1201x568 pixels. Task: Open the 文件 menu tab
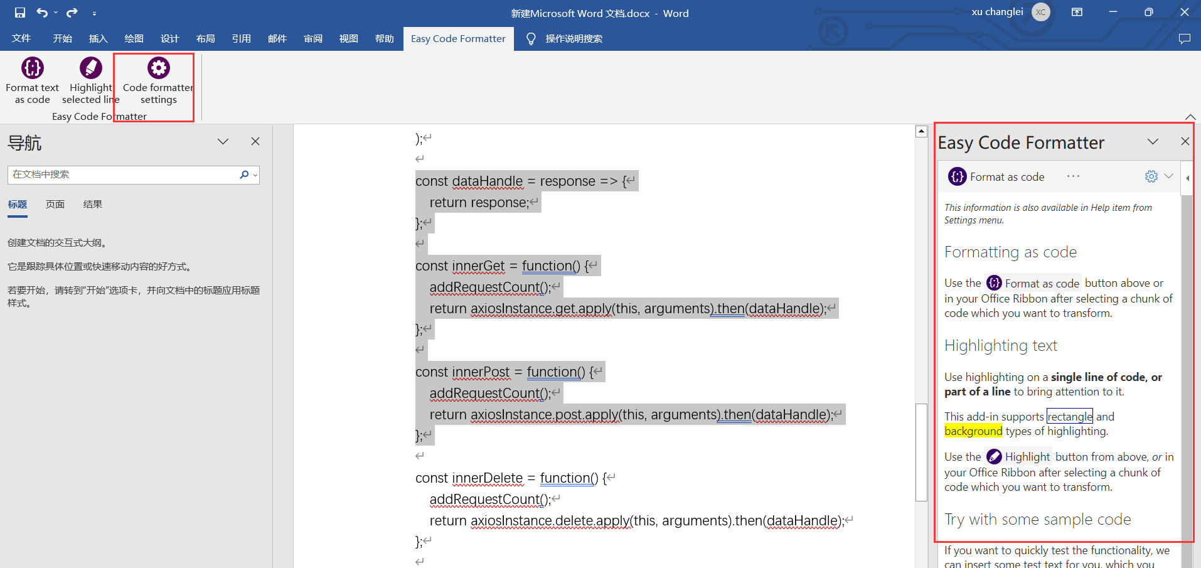[21, 39]
